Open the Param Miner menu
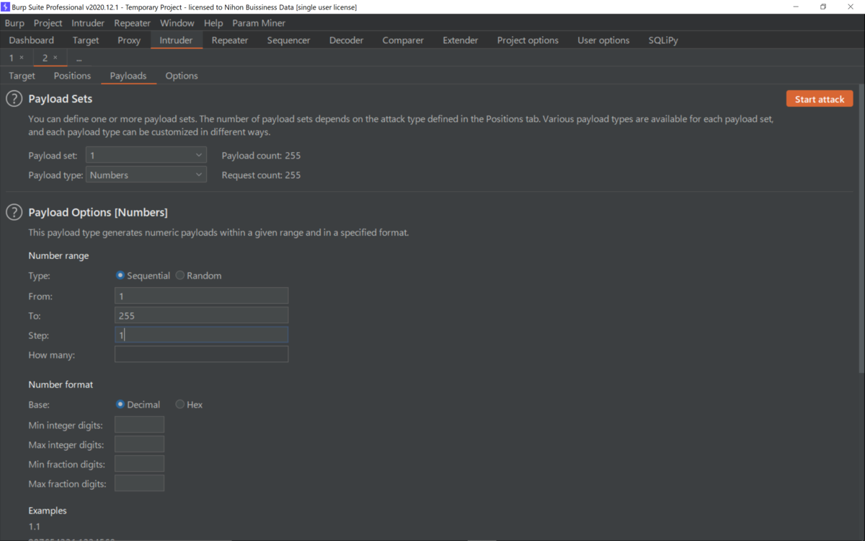Viewport: 865px width, 541px height. click(259, 23)
